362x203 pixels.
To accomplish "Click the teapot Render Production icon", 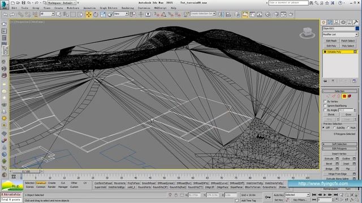I will coord(291,15).
